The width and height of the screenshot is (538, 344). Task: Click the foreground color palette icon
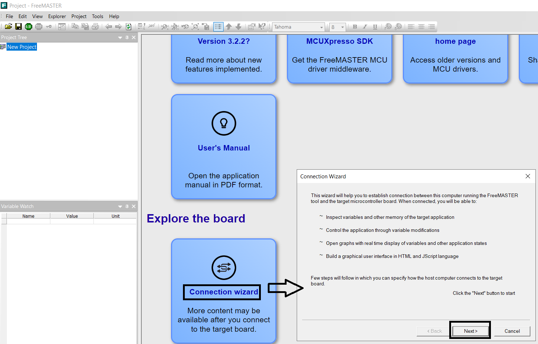[x=388, y=26]
